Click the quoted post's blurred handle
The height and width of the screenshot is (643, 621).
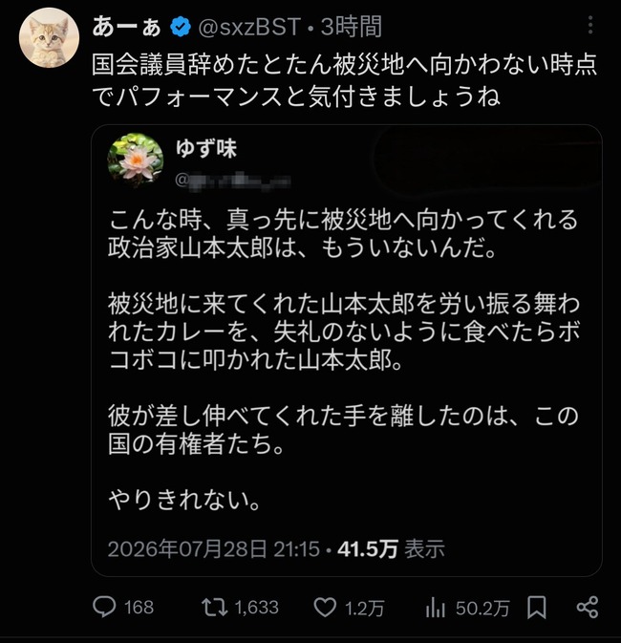tap(233, 180)
